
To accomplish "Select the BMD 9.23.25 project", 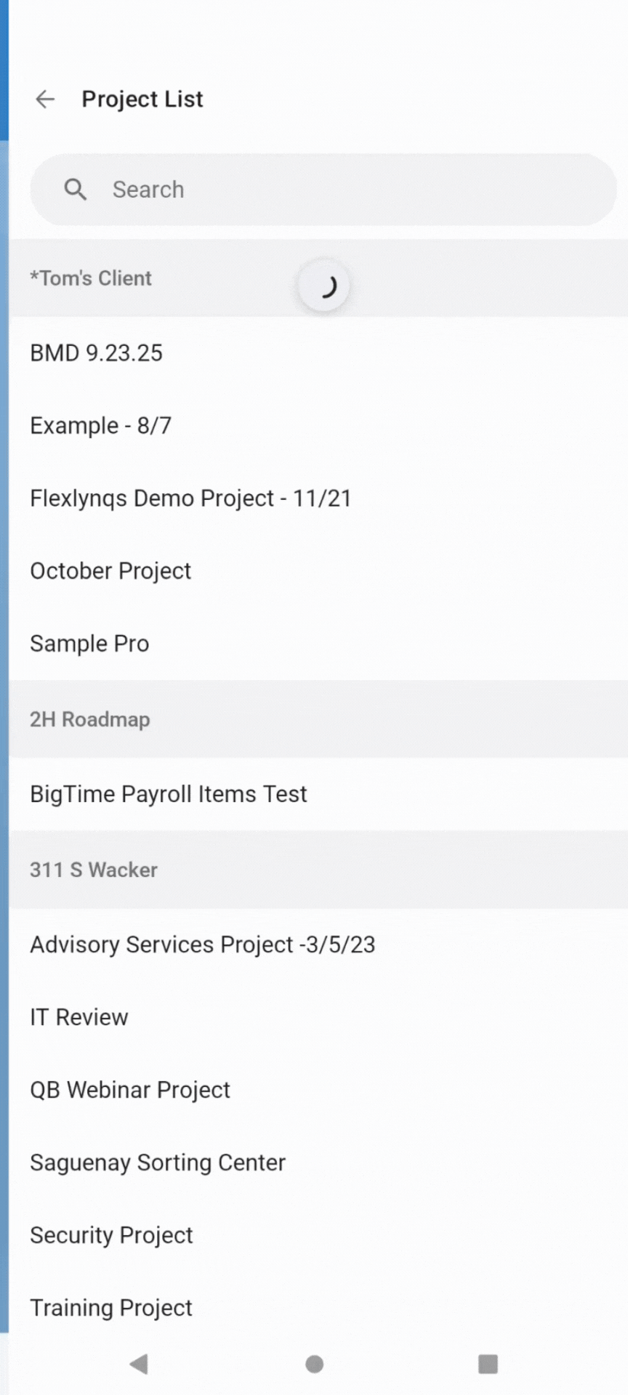I will (x=97, y=353).
